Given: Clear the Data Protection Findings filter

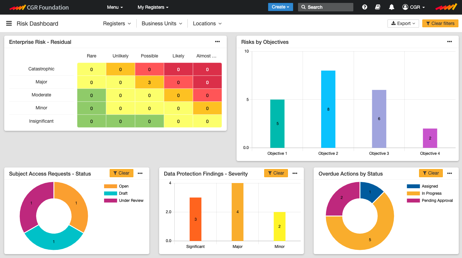Looking at the screenshot, I should (x=276, y=173).
